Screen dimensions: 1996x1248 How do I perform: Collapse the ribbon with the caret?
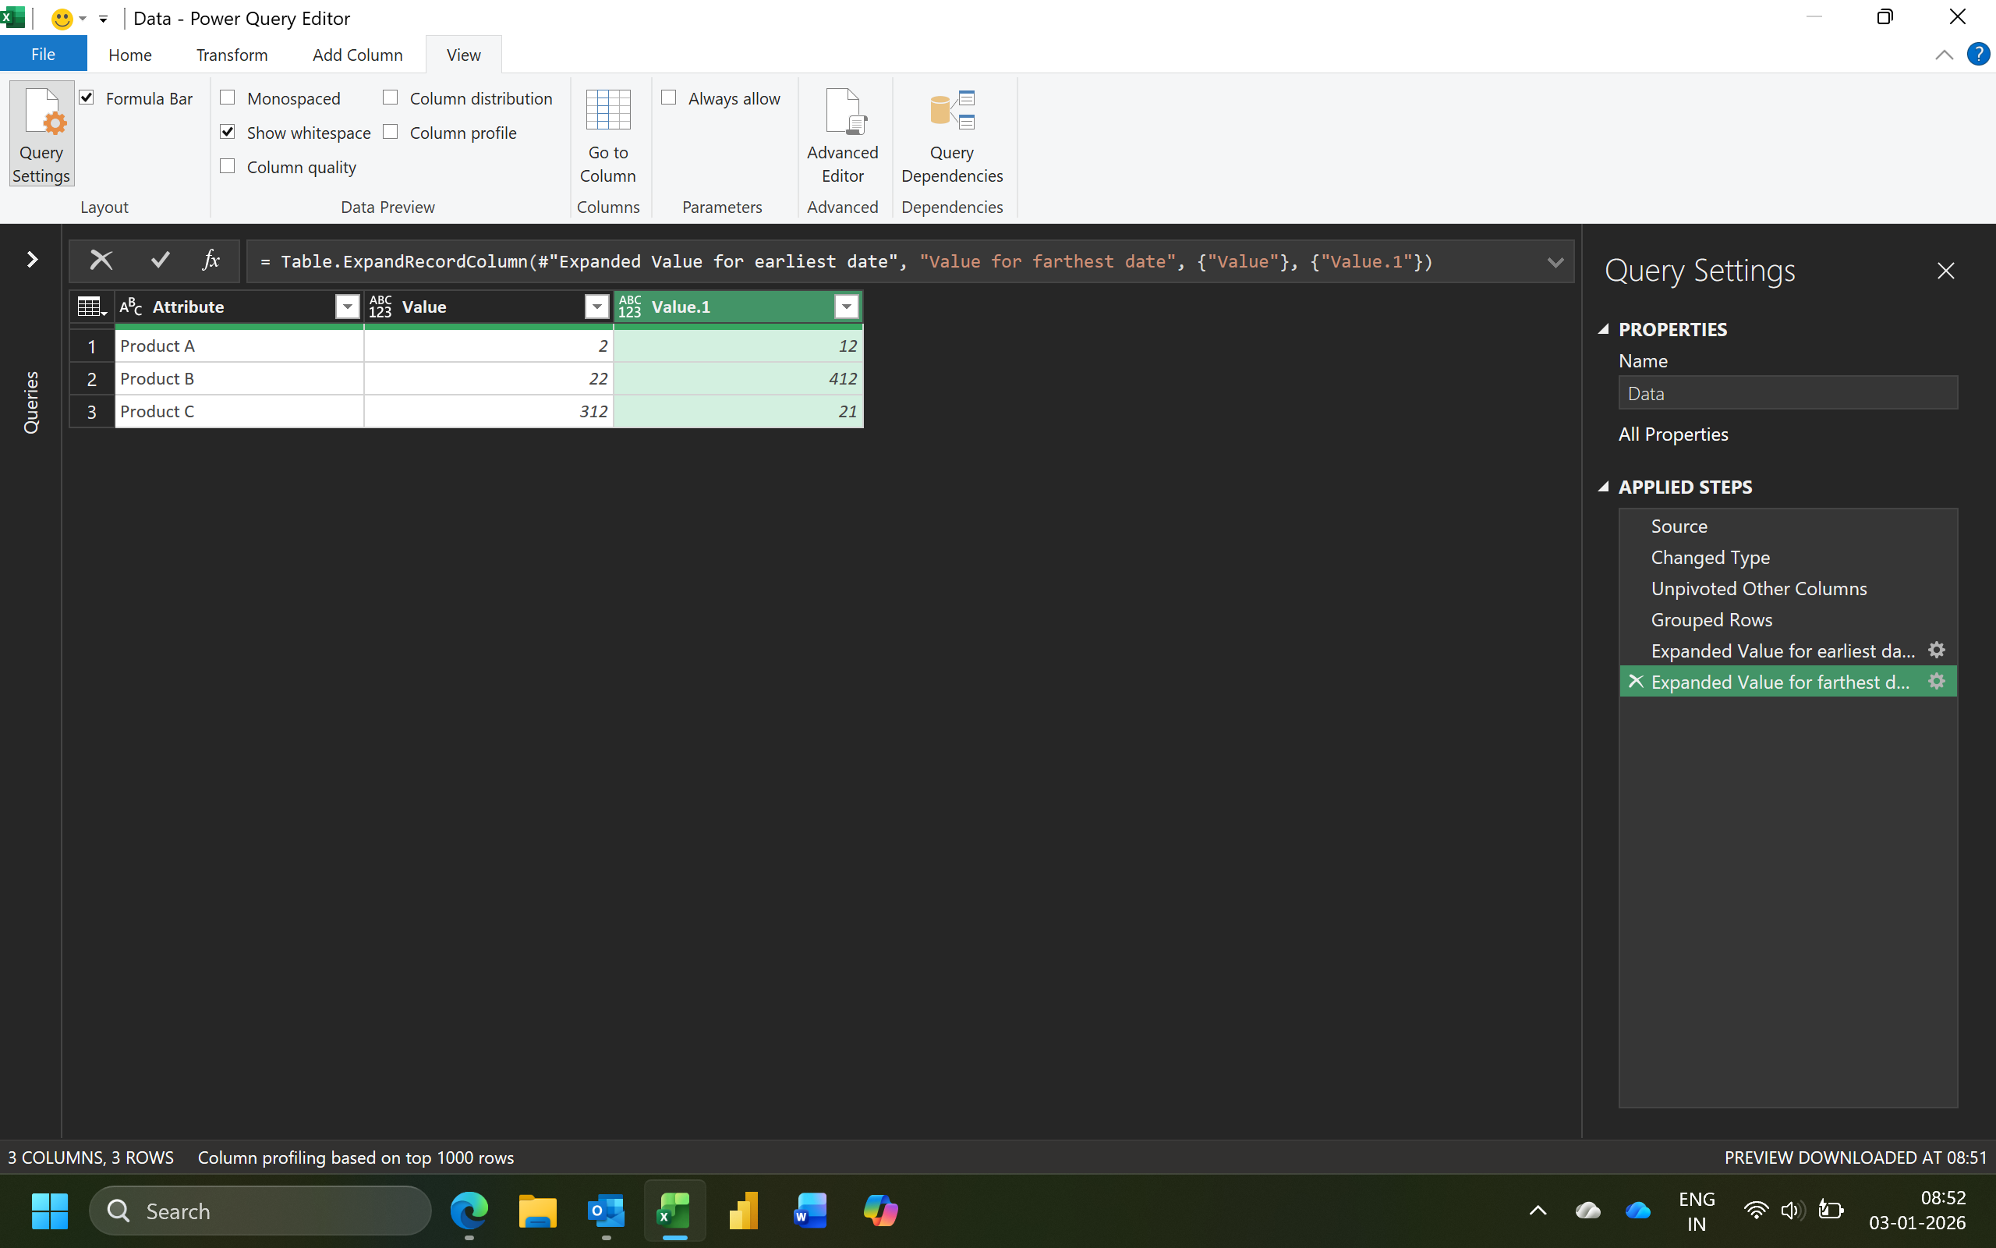tap(1943, 55)
